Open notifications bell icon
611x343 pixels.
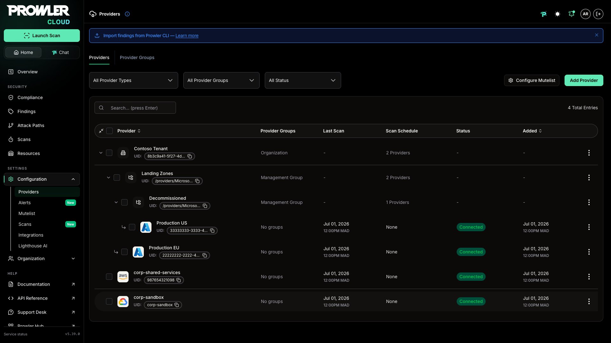[572, 14]
